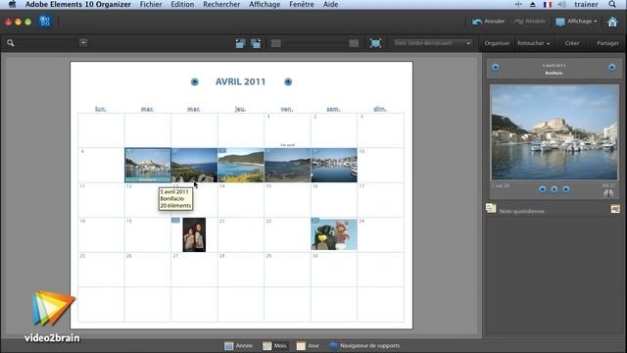Click the event icon beside Note quotidienne
This screenshot has width=627, height=353.
tap(615, 209)
